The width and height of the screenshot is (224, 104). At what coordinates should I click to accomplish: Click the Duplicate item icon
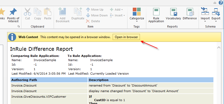click(78, 12)
